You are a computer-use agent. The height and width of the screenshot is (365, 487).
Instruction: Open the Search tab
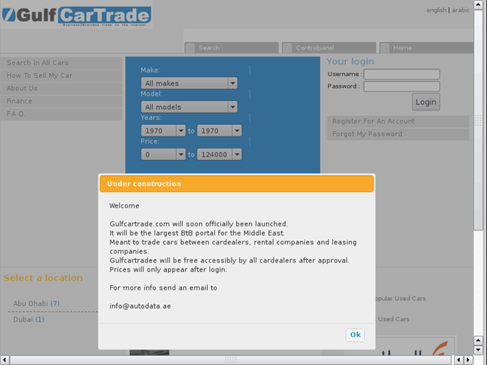pyautogui.click(x=231, y=48)
